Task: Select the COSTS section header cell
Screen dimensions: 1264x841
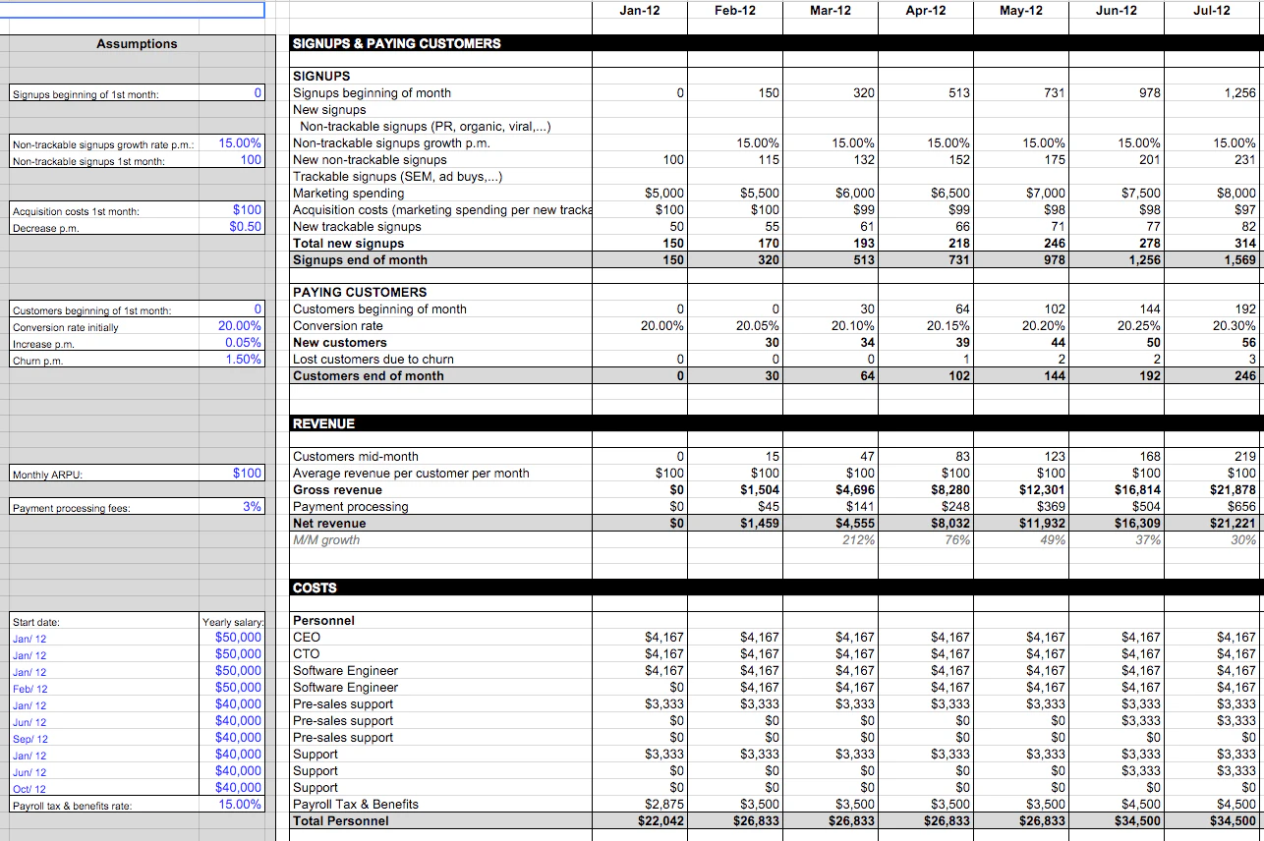Action: coord(315,588)
